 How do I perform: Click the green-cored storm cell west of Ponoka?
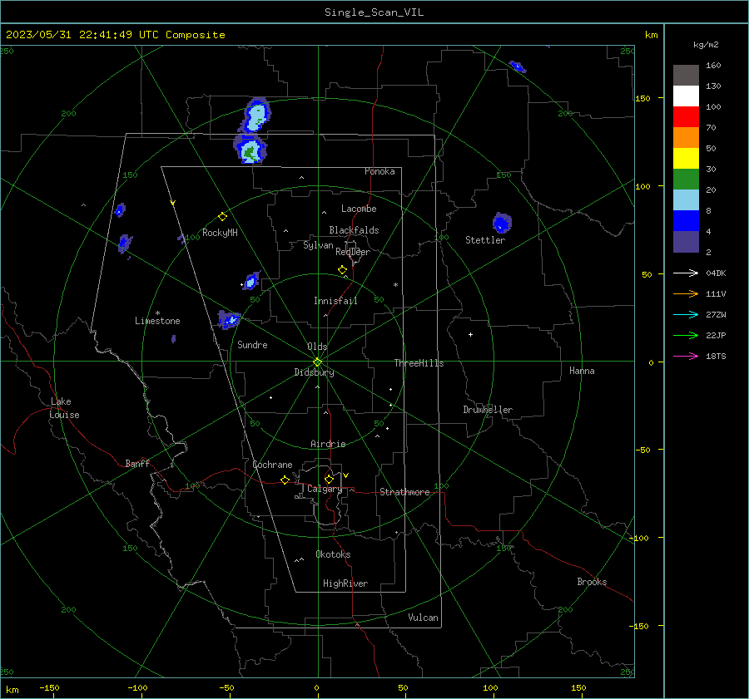(x=250, y=150)
